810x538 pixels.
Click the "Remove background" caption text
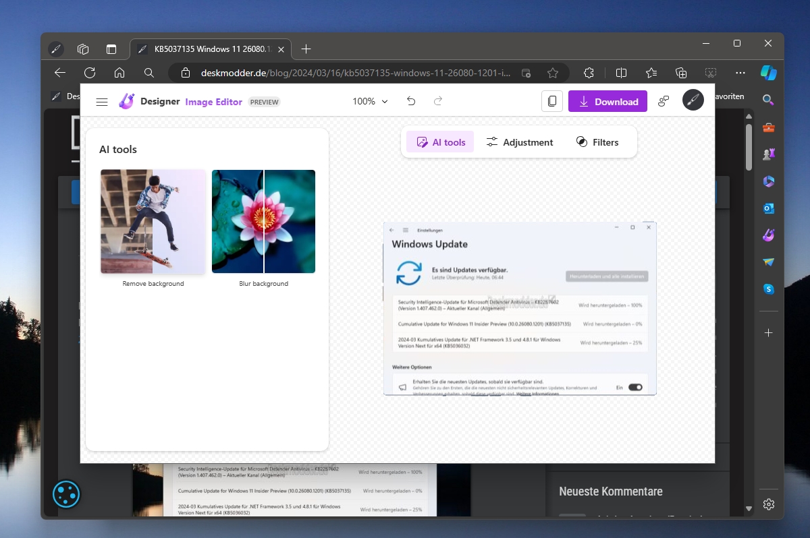(x=153, y=284)
